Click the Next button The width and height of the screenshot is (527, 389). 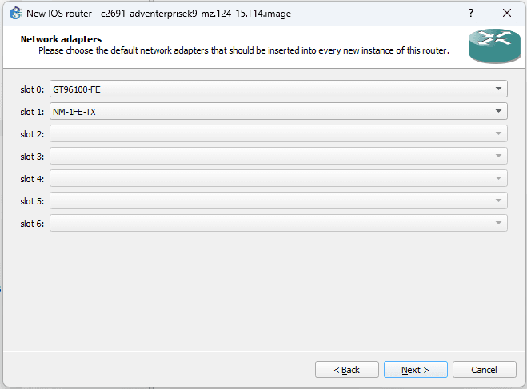click(415, 370)
